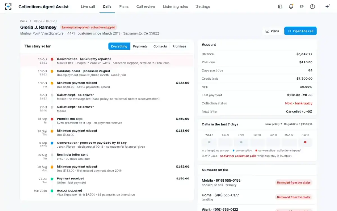Viewport: 337px width, 211px height.
Task: Open the notifications bell
Action: [291, 6]
